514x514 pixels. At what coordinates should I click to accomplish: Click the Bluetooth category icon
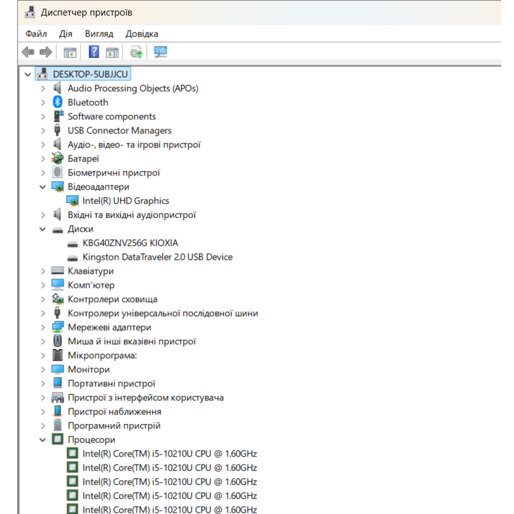(x=58, y=102)
